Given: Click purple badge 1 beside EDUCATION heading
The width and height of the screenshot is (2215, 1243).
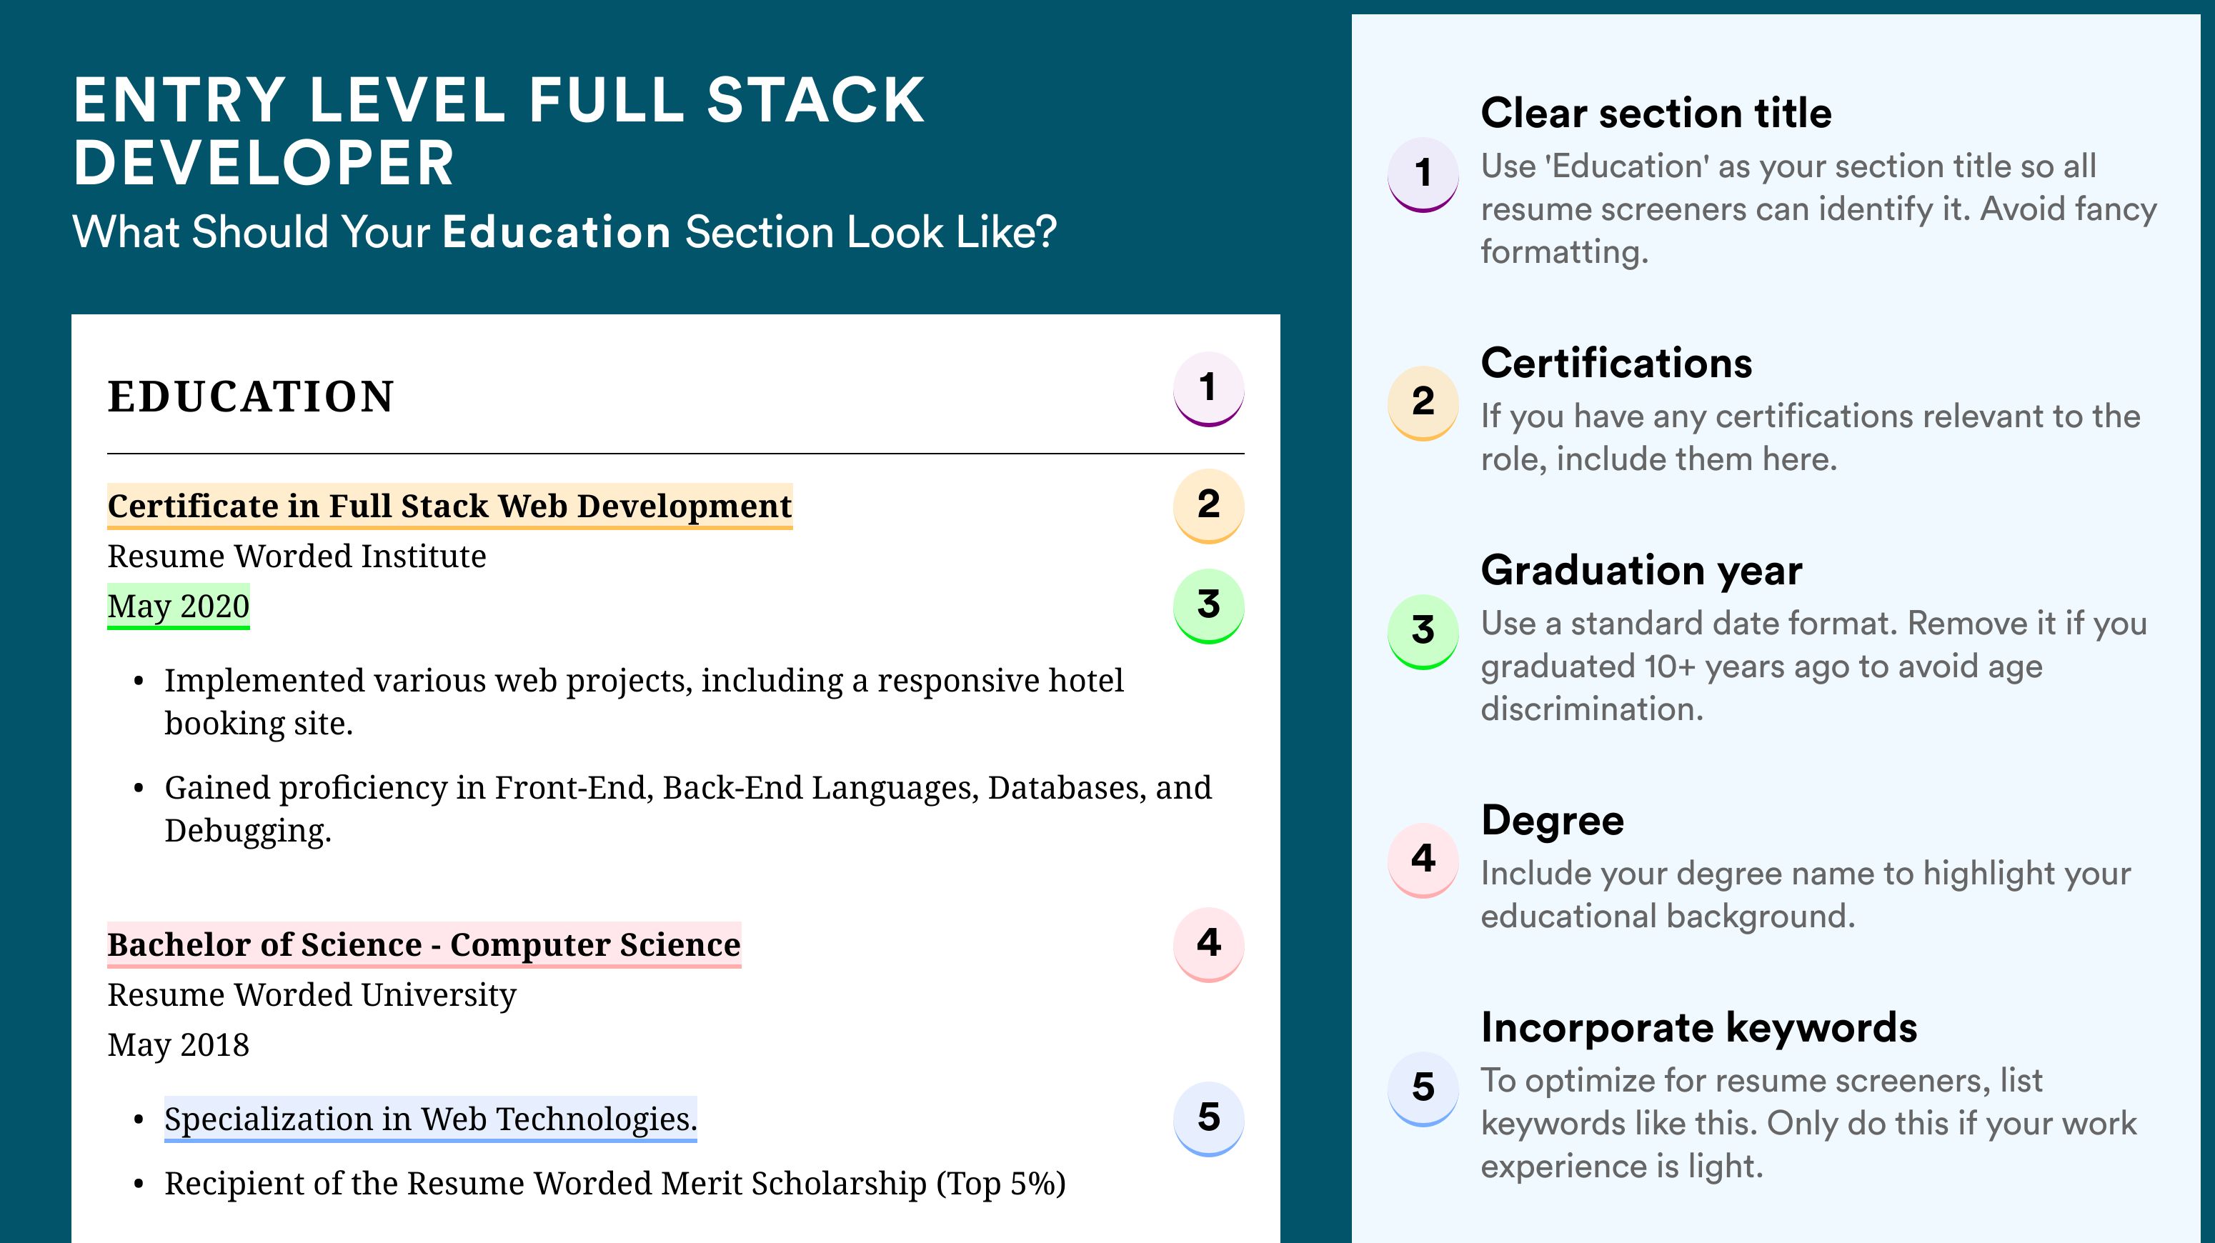Looking at the screenshot, I should (1208, 389).
